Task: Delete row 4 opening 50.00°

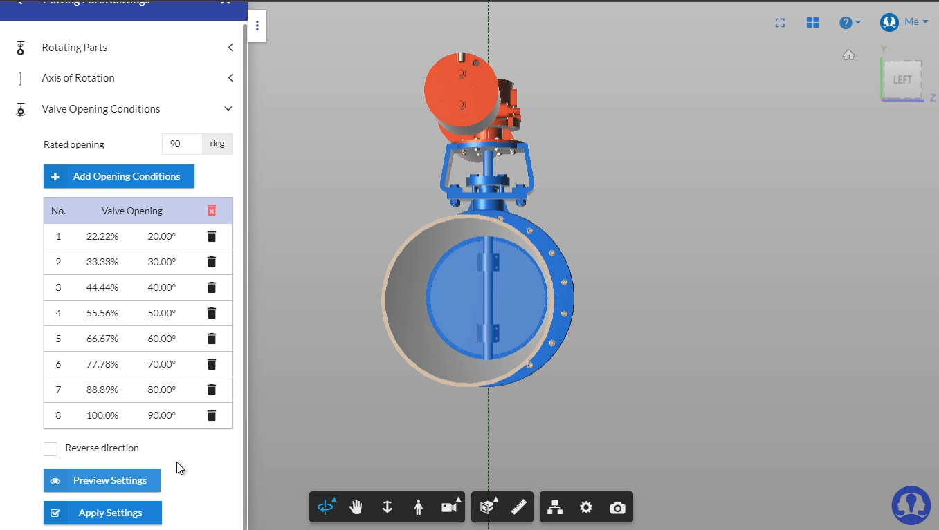Action: click(212, 313)
